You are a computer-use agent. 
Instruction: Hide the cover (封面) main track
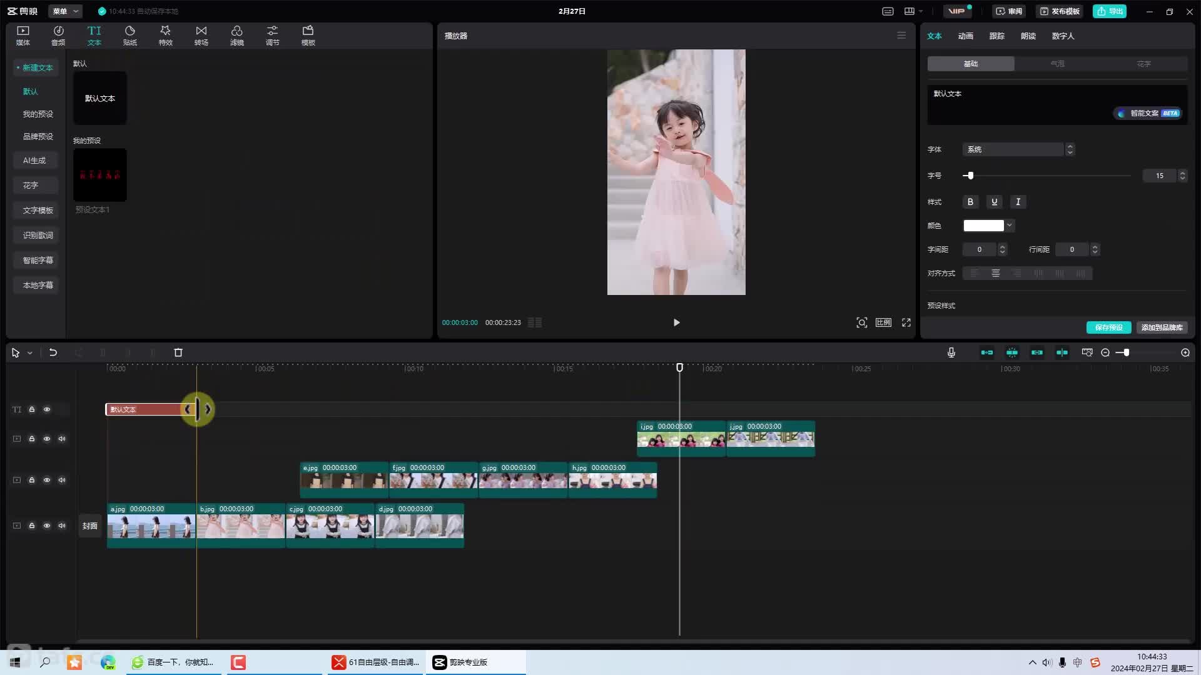pyautogui.click(x=47, y=526)
